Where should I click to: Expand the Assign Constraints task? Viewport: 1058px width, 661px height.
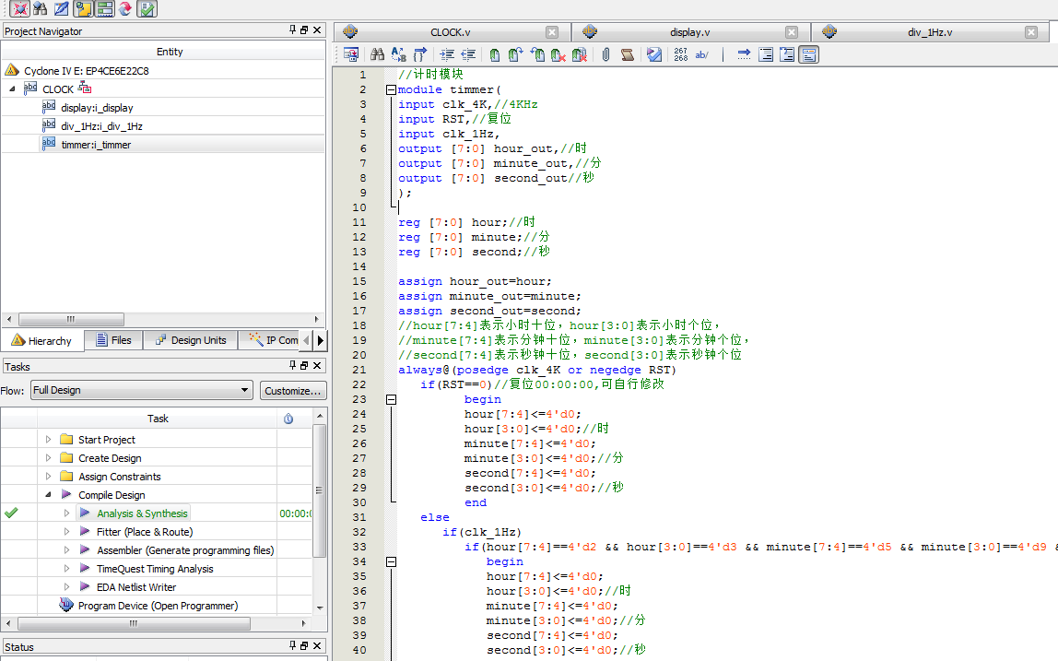coord(48,476)
